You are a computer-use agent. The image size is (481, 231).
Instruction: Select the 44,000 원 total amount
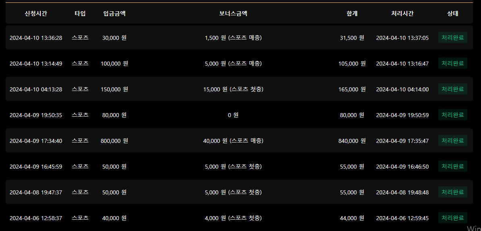pyautogui.click(x=352, y=218)
